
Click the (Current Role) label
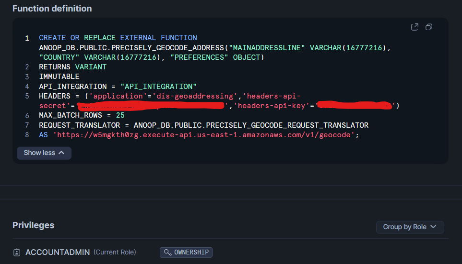tap(115, 252)
